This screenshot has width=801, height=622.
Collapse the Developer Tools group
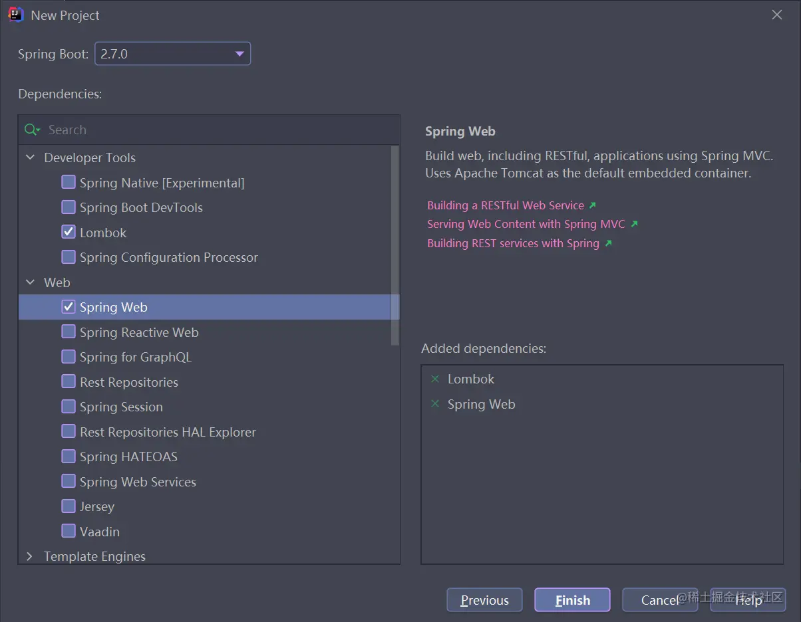30,157
